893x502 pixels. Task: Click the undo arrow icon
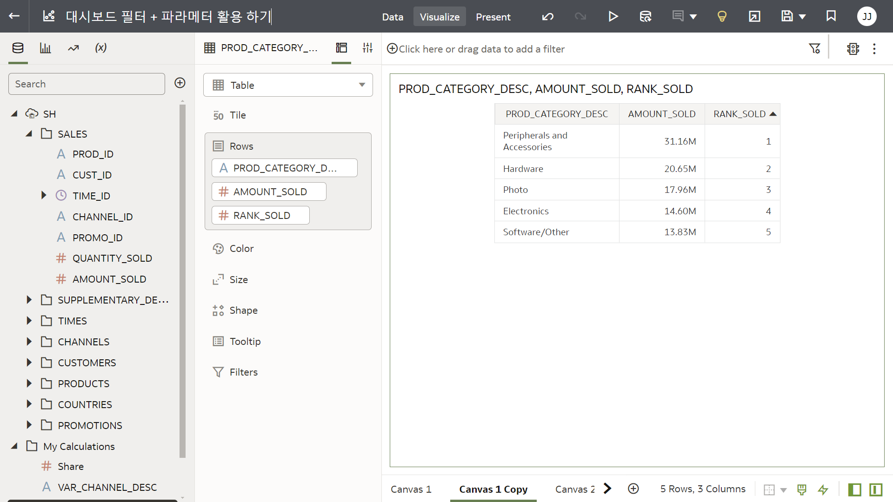548,17
